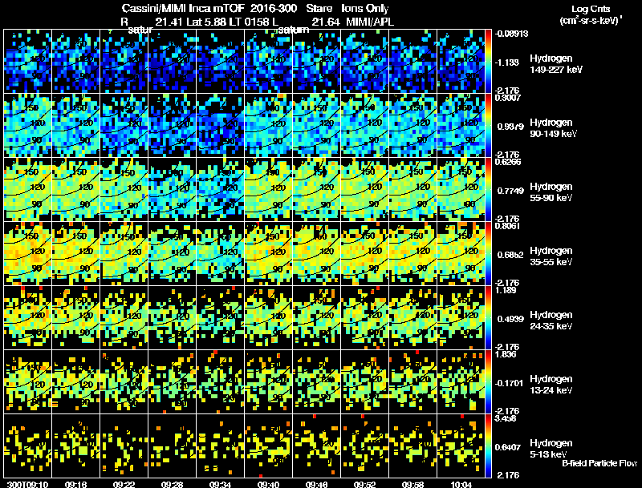Click the '-1.133' color scale midpoint value
Viewport: 642px width, 488px height.
coord(508,63)
